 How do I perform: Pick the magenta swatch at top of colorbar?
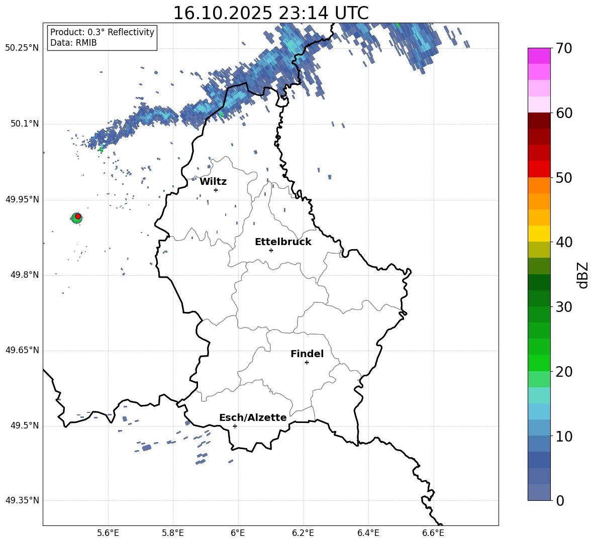click(539, 56)
